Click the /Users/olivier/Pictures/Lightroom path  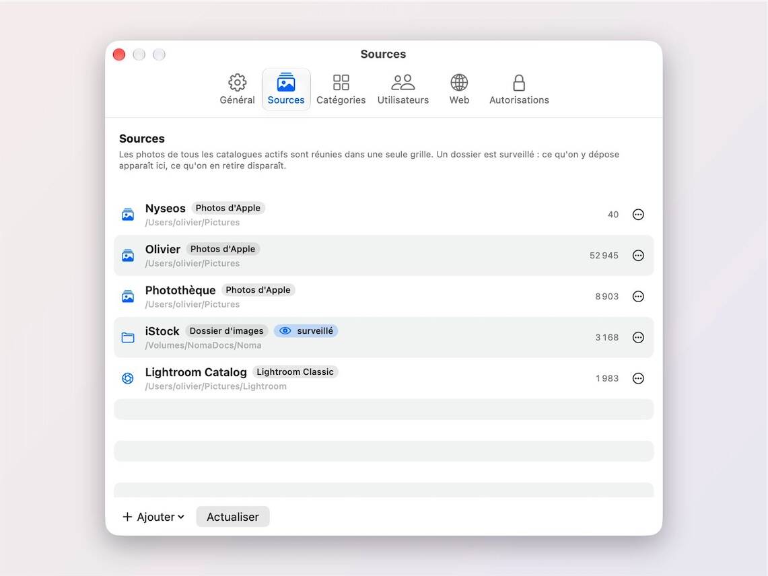point(216,386)
